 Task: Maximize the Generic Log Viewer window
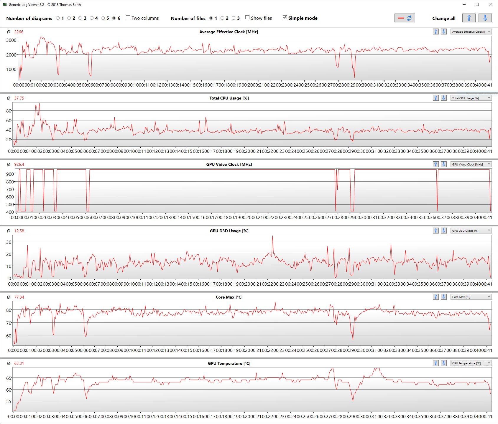tap(477, 4)
